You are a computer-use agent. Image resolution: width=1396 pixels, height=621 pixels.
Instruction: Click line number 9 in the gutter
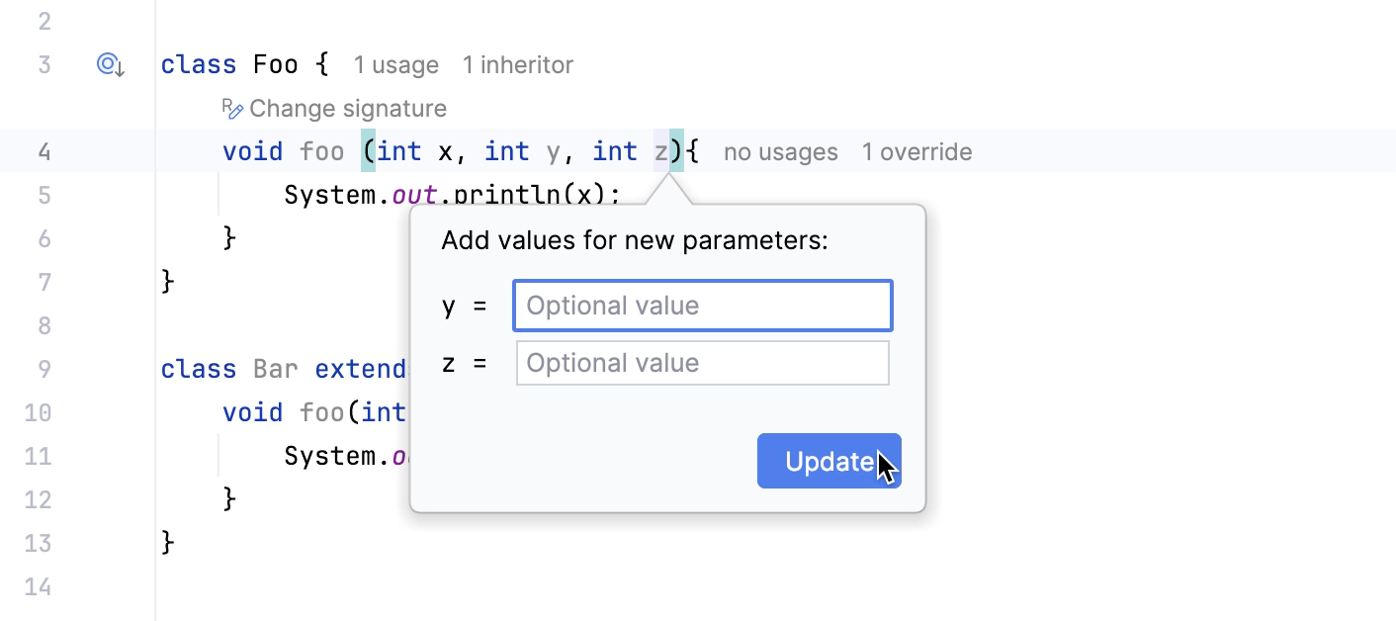click(x=44, y=368)
